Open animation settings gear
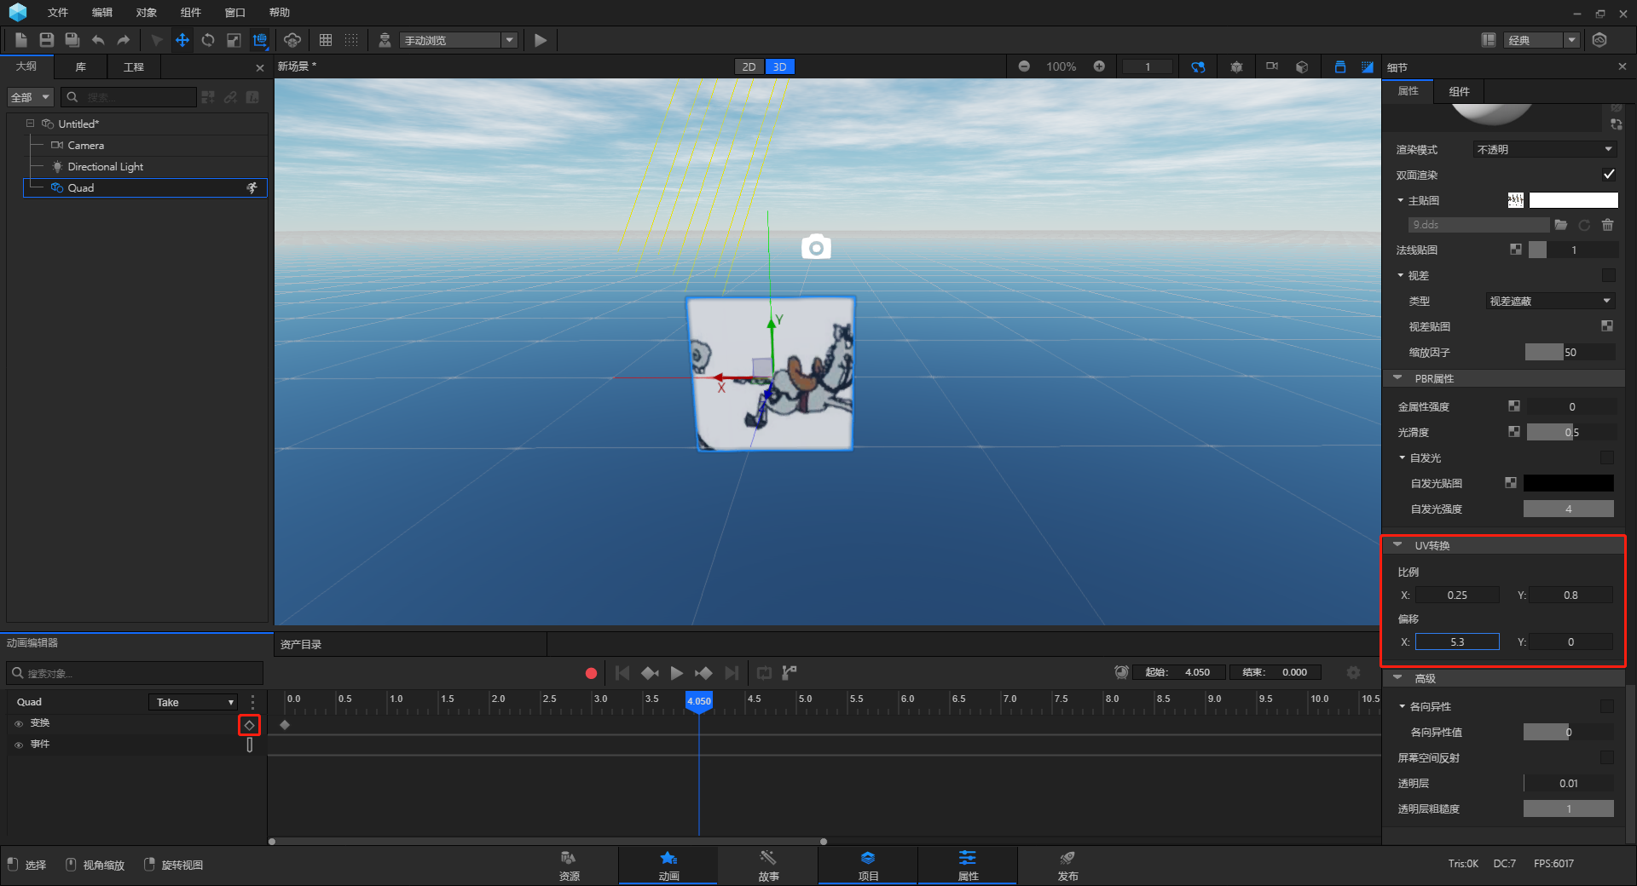The height and width of the screenshot is (886, 1637). point(1353,672)
